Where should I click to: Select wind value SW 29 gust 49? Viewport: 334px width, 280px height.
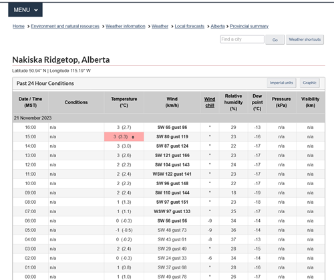(172, 249)
